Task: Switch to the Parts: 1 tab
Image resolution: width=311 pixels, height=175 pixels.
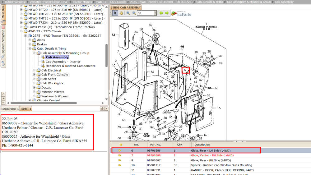Action: (26, 109)
